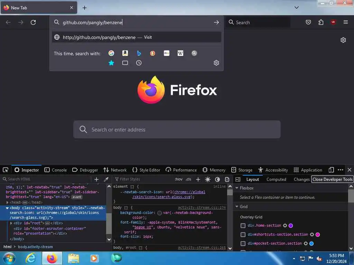Change div.home-section purple overlay color swatch
This screenshot has height=265, width=354.
[291, 226]
